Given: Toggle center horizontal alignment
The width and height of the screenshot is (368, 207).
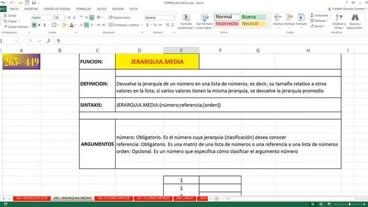Looking at the screenshot, I should 87,25.
